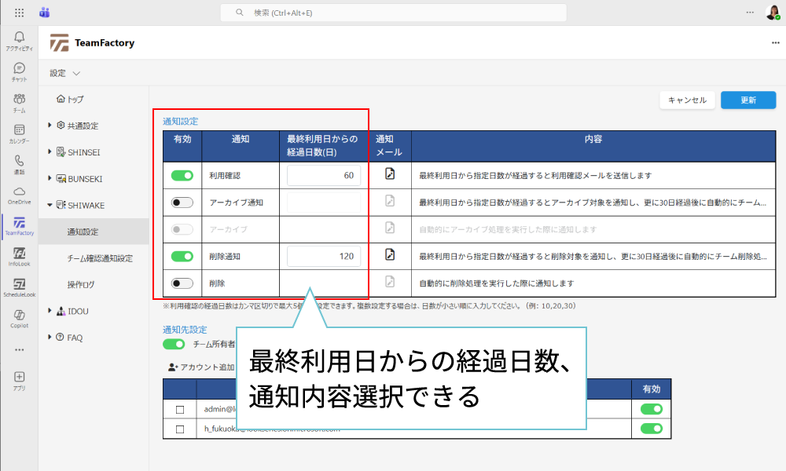Check the h_fukuoka account checkbox
The height and width of the screenshot is (471, 786).
tap(180, 429)
